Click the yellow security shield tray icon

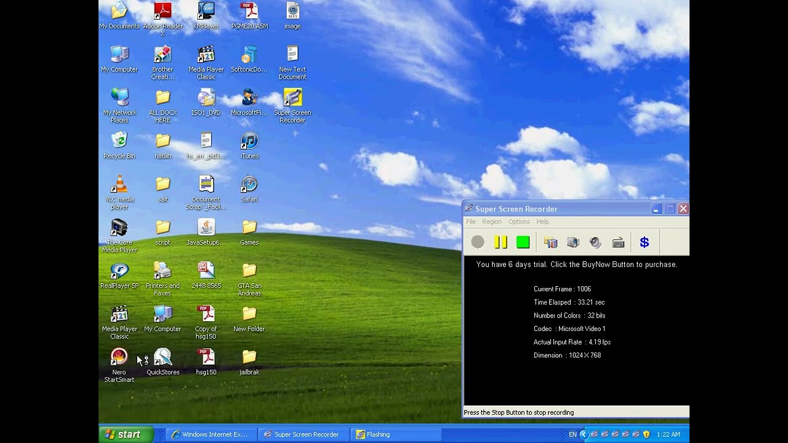646,434
